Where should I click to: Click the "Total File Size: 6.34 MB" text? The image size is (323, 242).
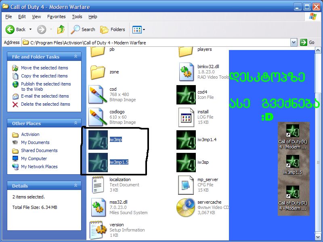(x=35, y=207)
